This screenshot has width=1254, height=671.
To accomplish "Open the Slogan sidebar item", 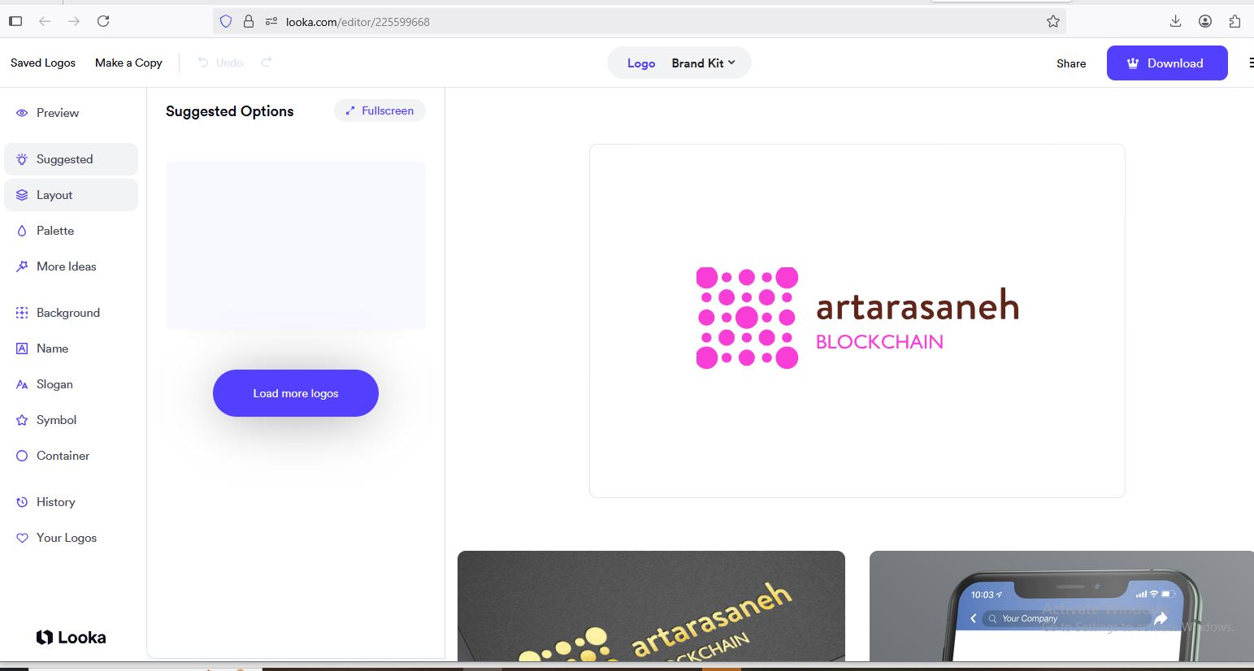I will (x=54, y=384).
